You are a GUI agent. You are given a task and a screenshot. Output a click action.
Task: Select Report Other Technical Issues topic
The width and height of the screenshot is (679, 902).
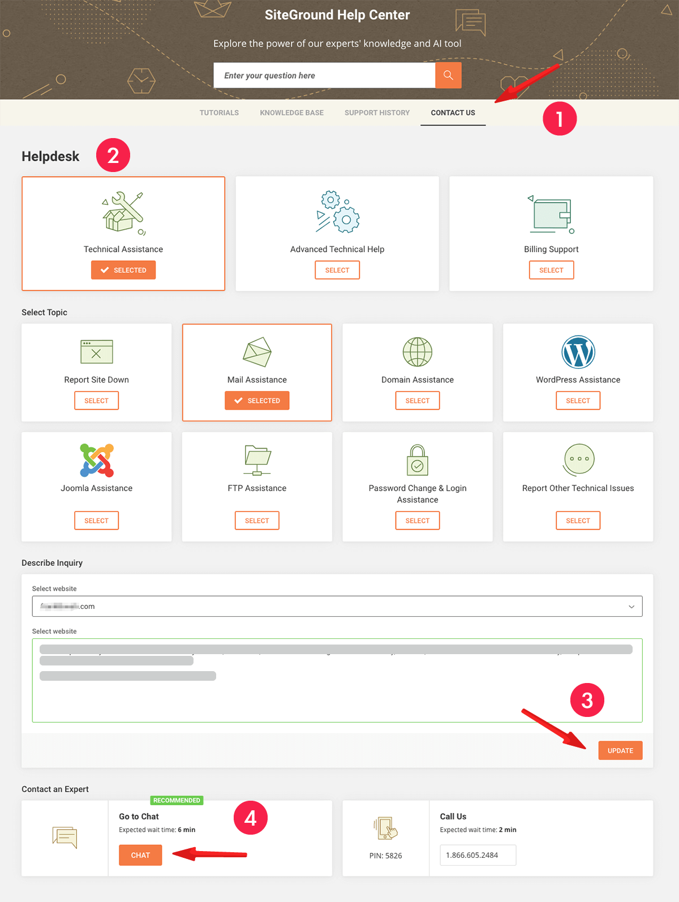click(x=578, y=521)
